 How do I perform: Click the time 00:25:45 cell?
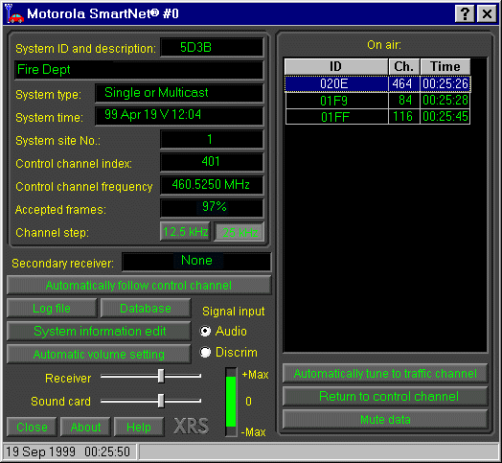445,116
